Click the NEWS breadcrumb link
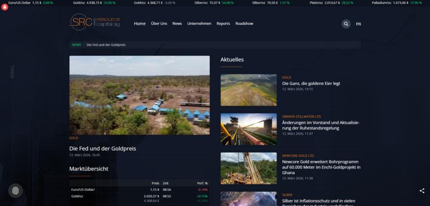 pyautogui.click(x=76, y=45)
